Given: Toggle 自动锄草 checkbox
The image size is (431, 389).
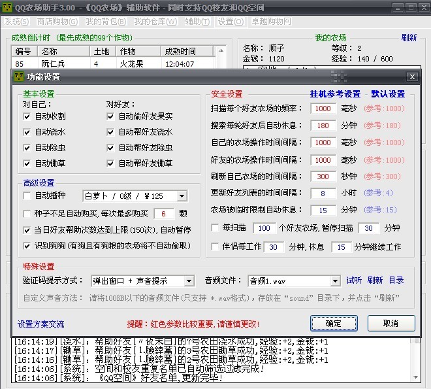Looking at the screenshot, I should click(x=27, y=163).
